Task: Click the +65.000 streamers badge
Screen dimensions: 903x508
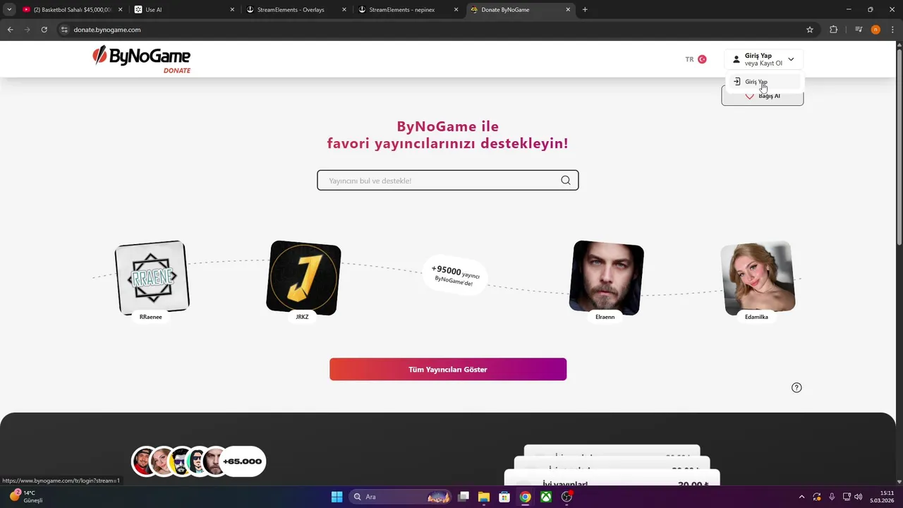Action: tap(243, 461)
